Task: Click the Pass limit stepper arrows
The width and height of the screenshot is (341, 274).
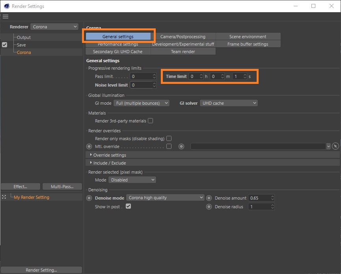Action: point(154,76)
